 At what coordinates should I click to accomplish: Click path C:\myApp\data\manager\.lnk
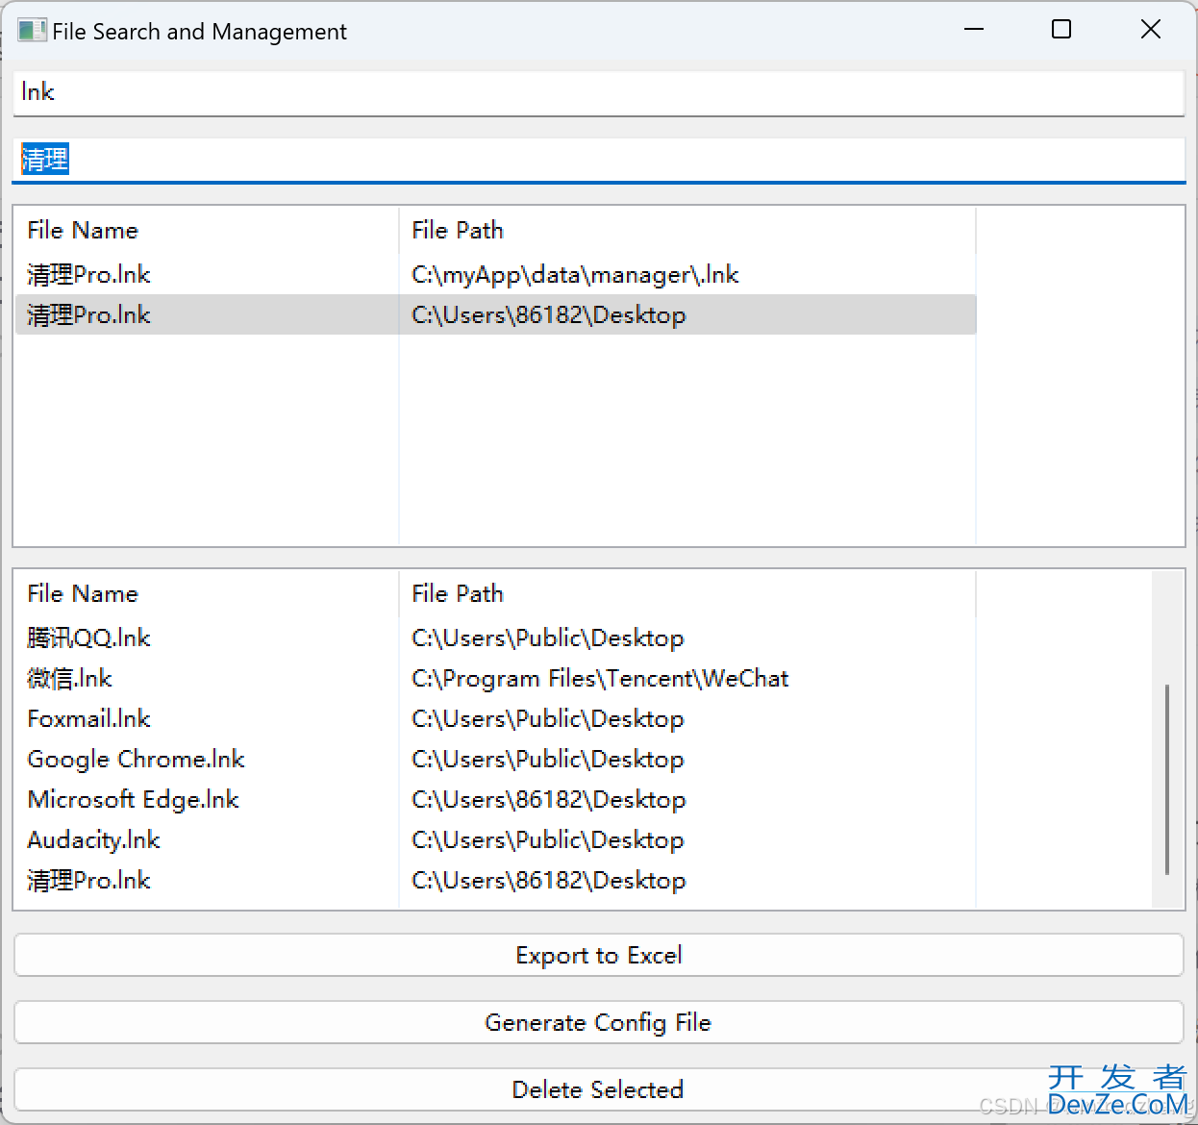575,275
